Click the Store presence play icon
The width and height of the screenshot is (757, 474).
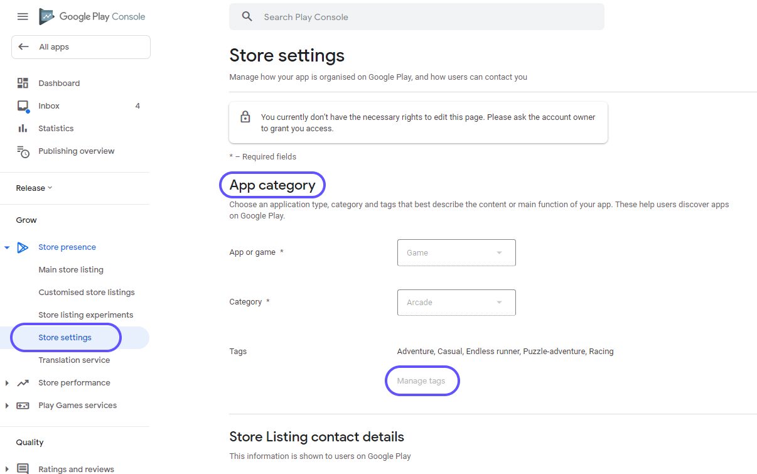click(x=23, y=247)
